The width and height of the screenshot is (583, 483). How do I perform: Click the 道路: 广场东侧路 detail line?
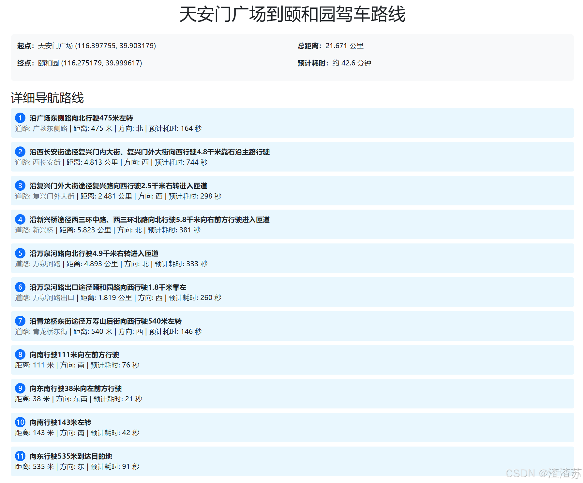coord(108,129)
